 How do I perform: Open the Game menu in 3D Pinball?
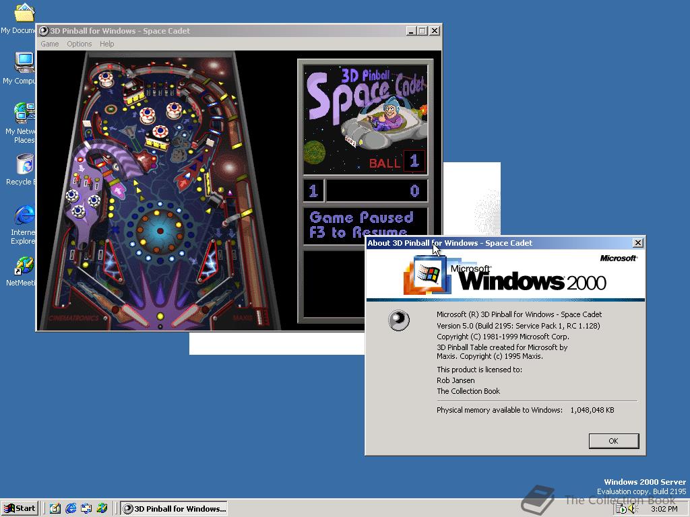point(50,44)
